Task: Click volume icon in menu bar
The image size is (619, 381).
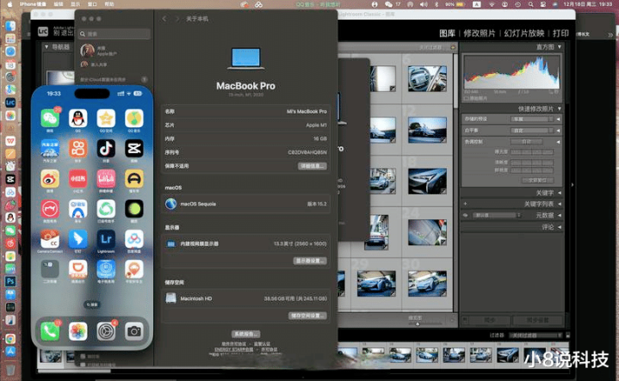Action: coord(424,4)
